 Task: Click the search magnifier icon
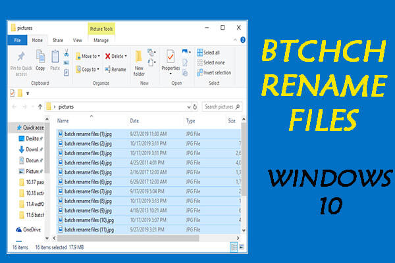pyautogui.click(x=238, y=107)
